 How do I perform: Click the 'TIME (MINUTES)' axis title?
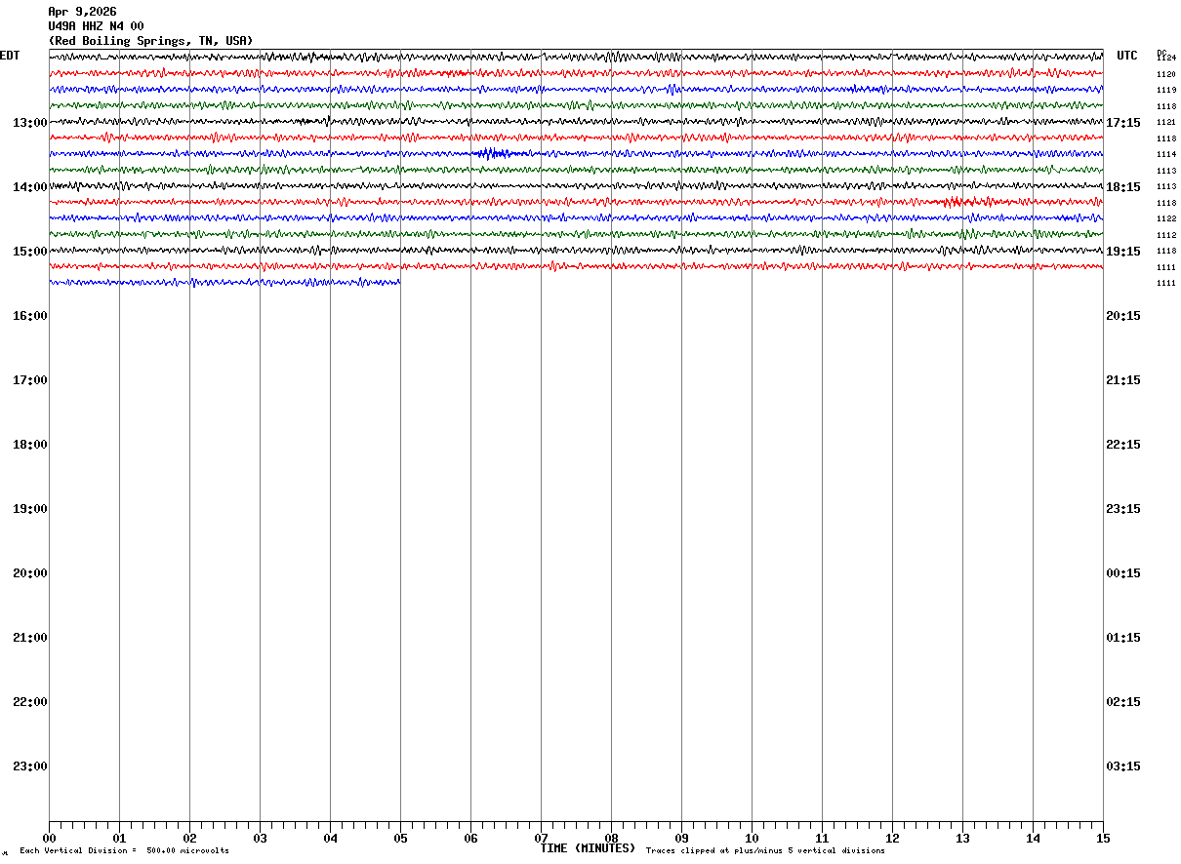[x=588, y=848]
